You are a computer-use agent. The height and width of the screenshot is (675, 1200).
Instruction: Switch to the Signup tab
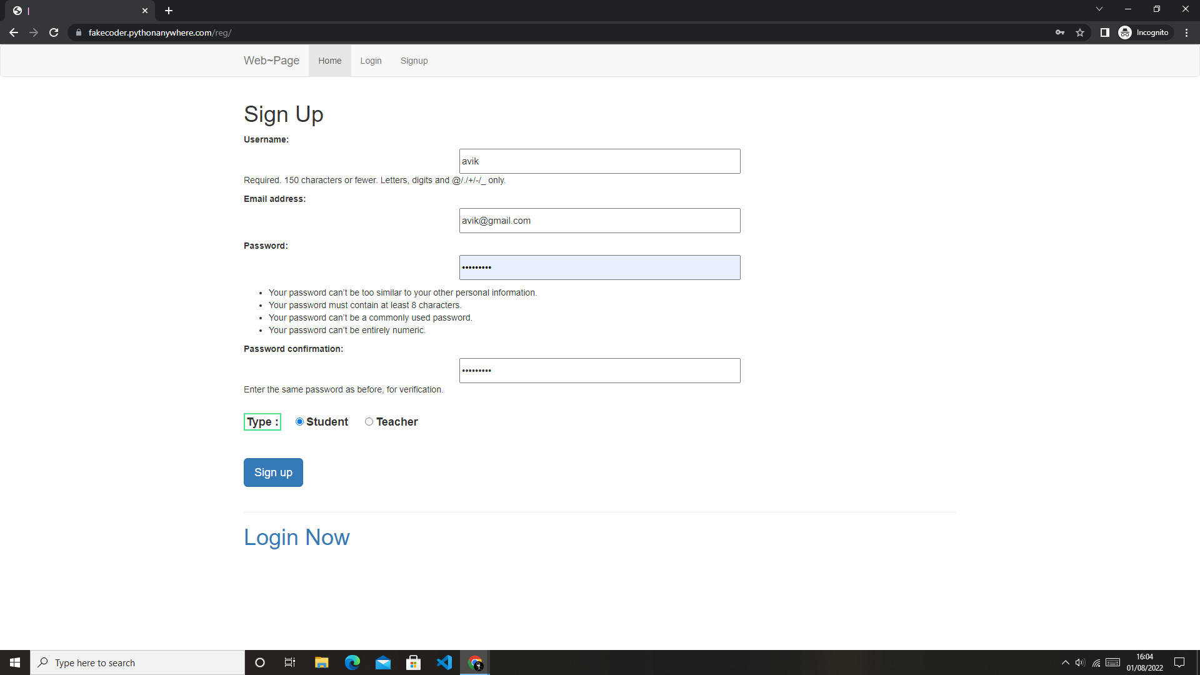click(414, 61)
